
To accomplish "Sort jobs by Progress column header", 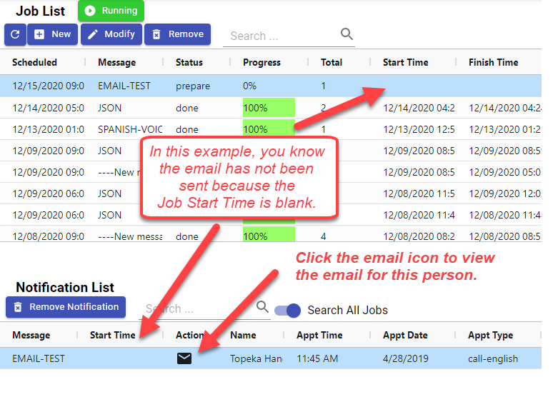I will pos(261,62).
